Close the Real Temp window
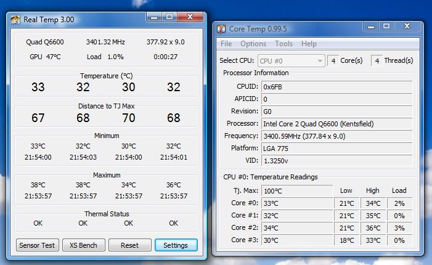 (190, 17)
